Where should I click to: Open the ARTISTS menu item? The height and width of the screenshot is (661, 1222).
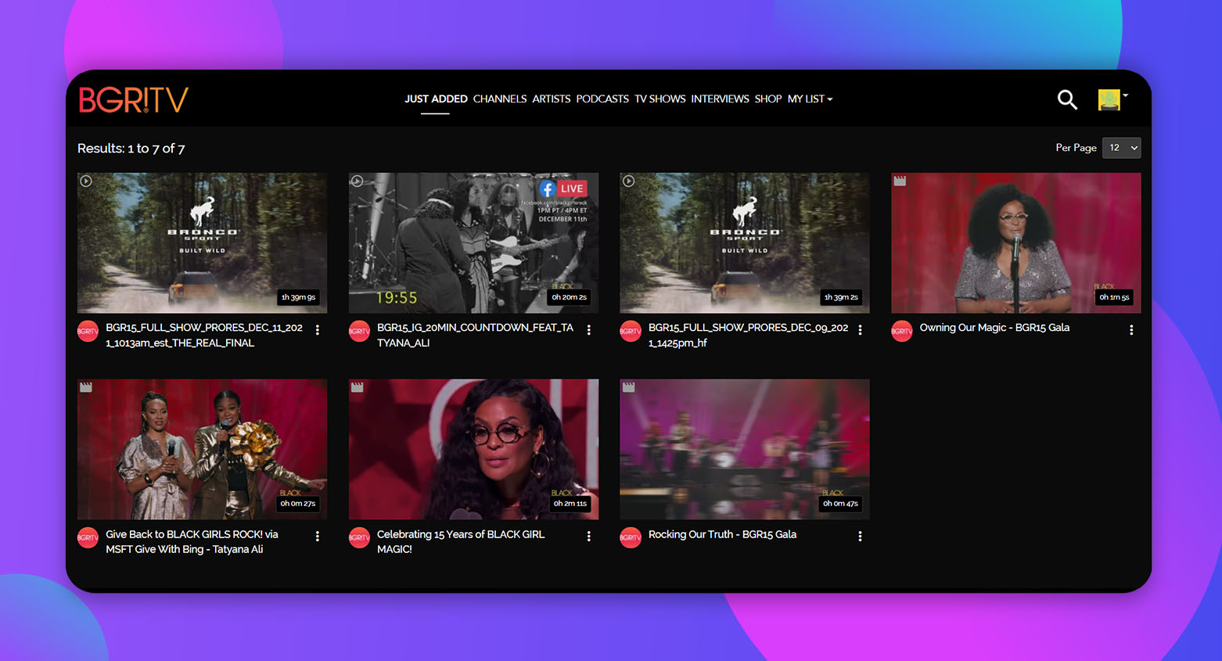(552, 99)
